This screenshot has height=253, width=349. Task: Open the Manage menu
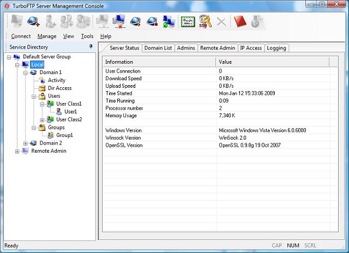click(47, 37)
